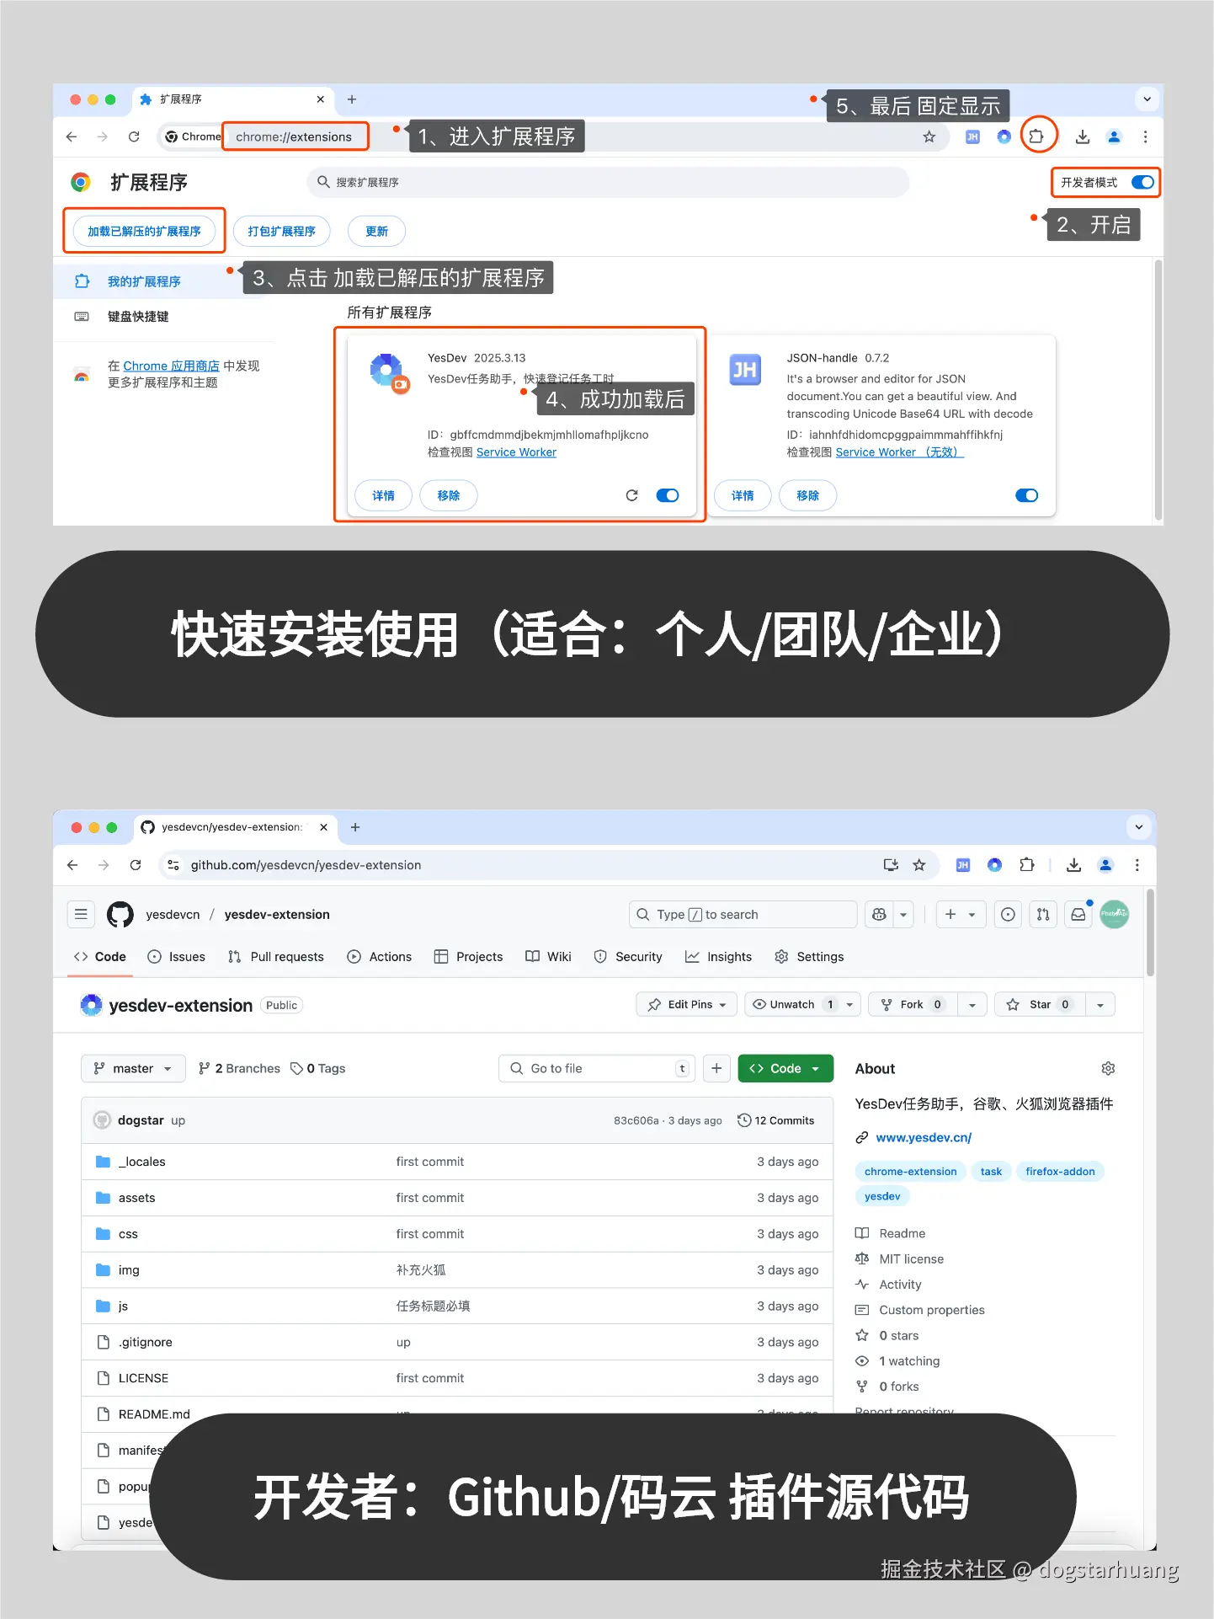1214x1619 pixels.
Task: Open the repository Settings tab
Action: [x=809, y=957]
